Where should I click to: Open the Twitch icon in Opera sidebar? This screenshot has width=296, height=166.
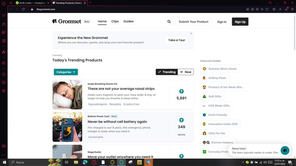coord(4,32)
